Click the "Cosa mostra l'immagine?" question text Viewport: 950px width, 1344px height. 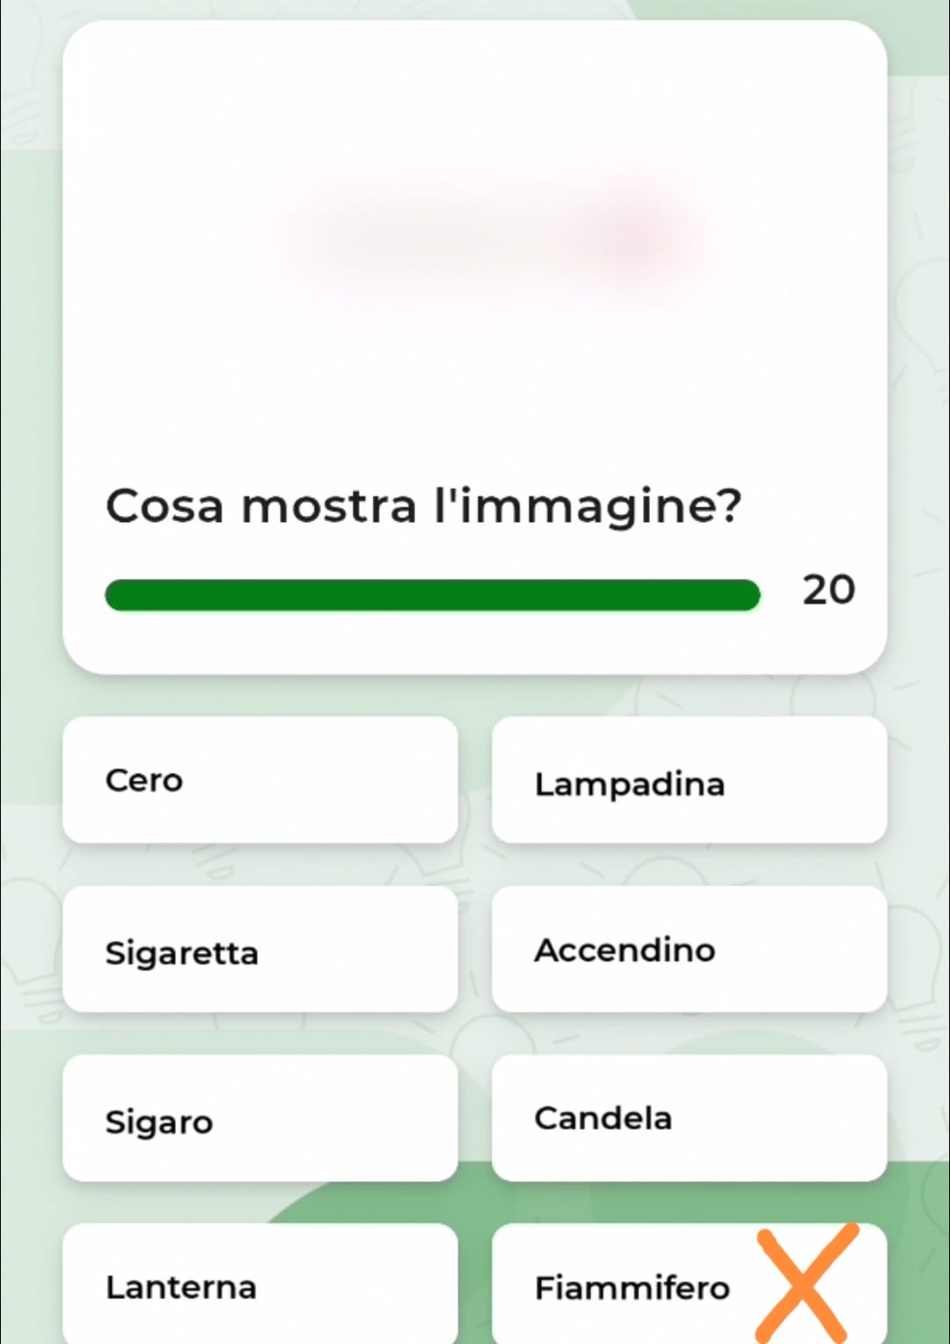click(x=423, y=506)
